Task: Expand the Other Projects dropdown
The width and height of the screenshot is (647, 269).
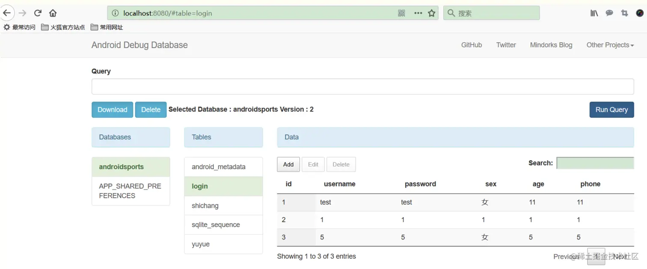Action: pyautogui.click(x=610, y=45)
